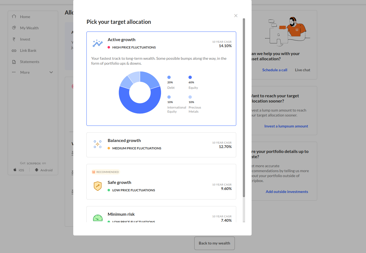
Task: Expand the More menu chevron
Action: pyautogui.click(x=51, y=72)
